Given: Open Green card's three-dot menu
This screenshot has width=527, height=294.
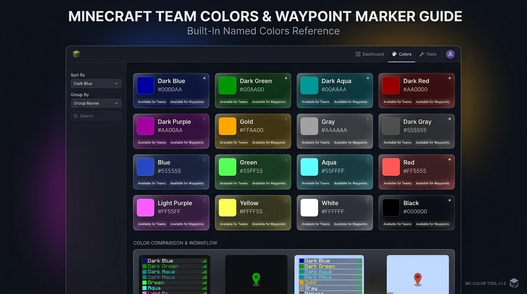Looking at the screenshot, I should click(286, 160).
